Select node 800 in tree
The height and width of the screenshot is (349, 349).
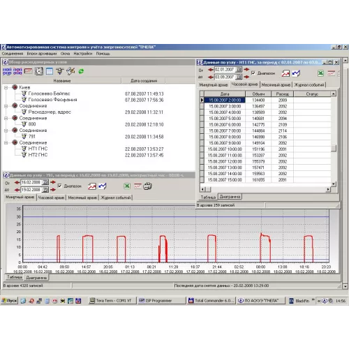pos(32,124)
